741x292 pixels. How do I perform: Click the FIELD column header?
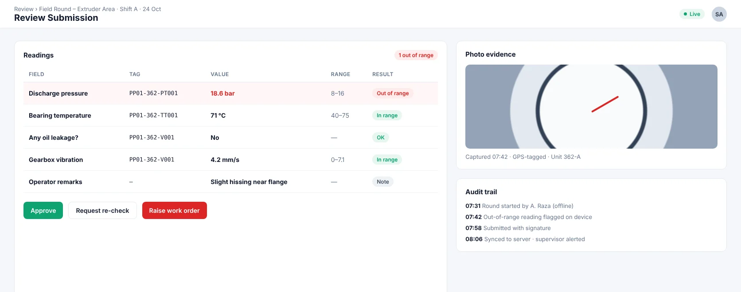(36, 74)
